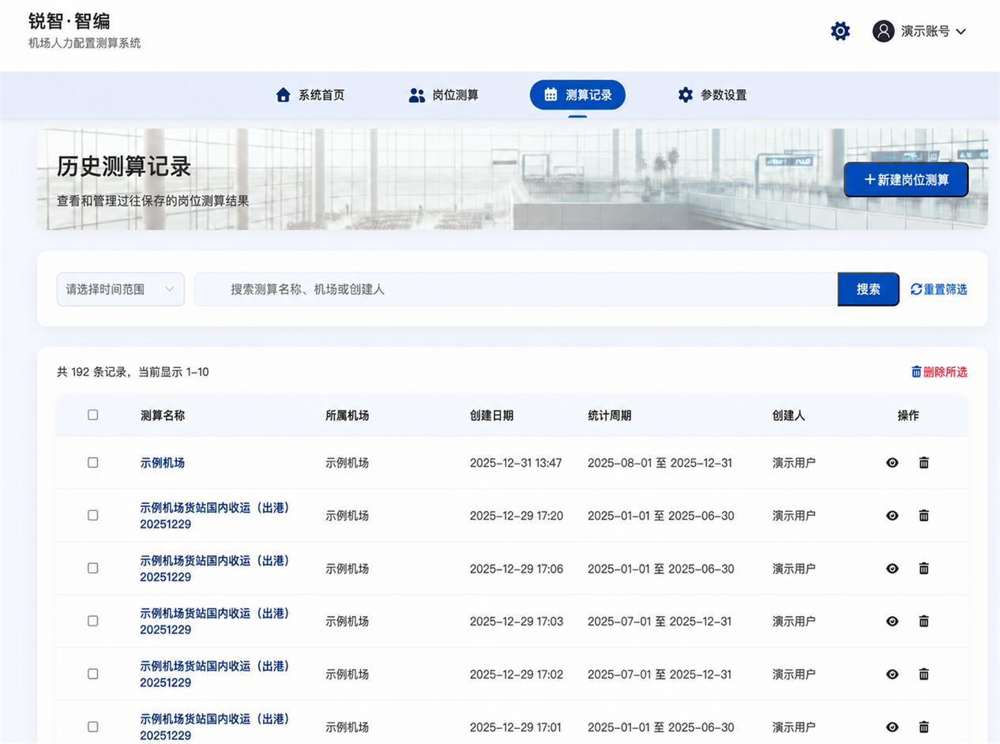Click 删除所选 link
Screen dimensions: 1000x744
point(939,371)
